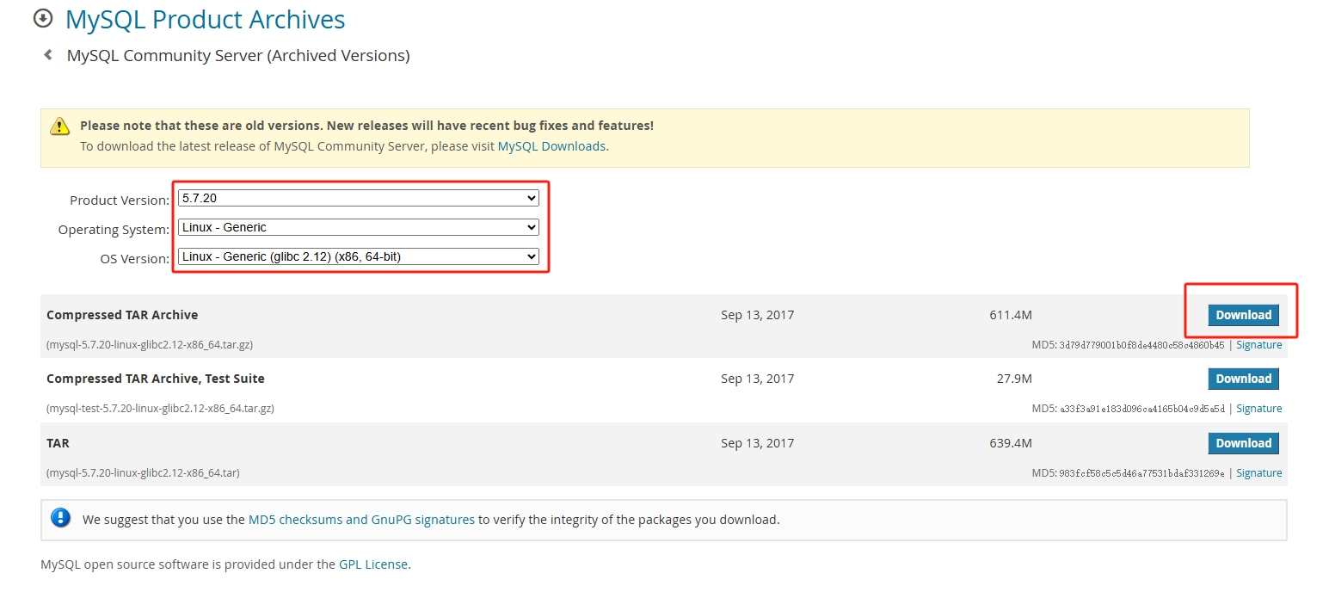
Task: Click the 611.4M file size
Action: [x=1011, y=315]
